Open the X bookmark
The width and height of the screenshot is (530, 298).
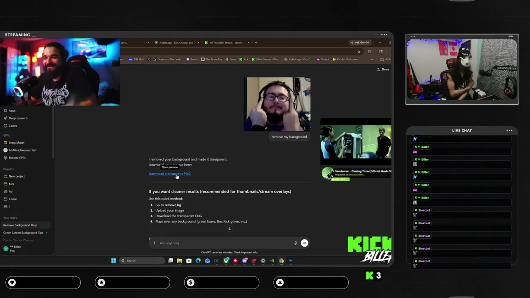(x=149, y=59)
